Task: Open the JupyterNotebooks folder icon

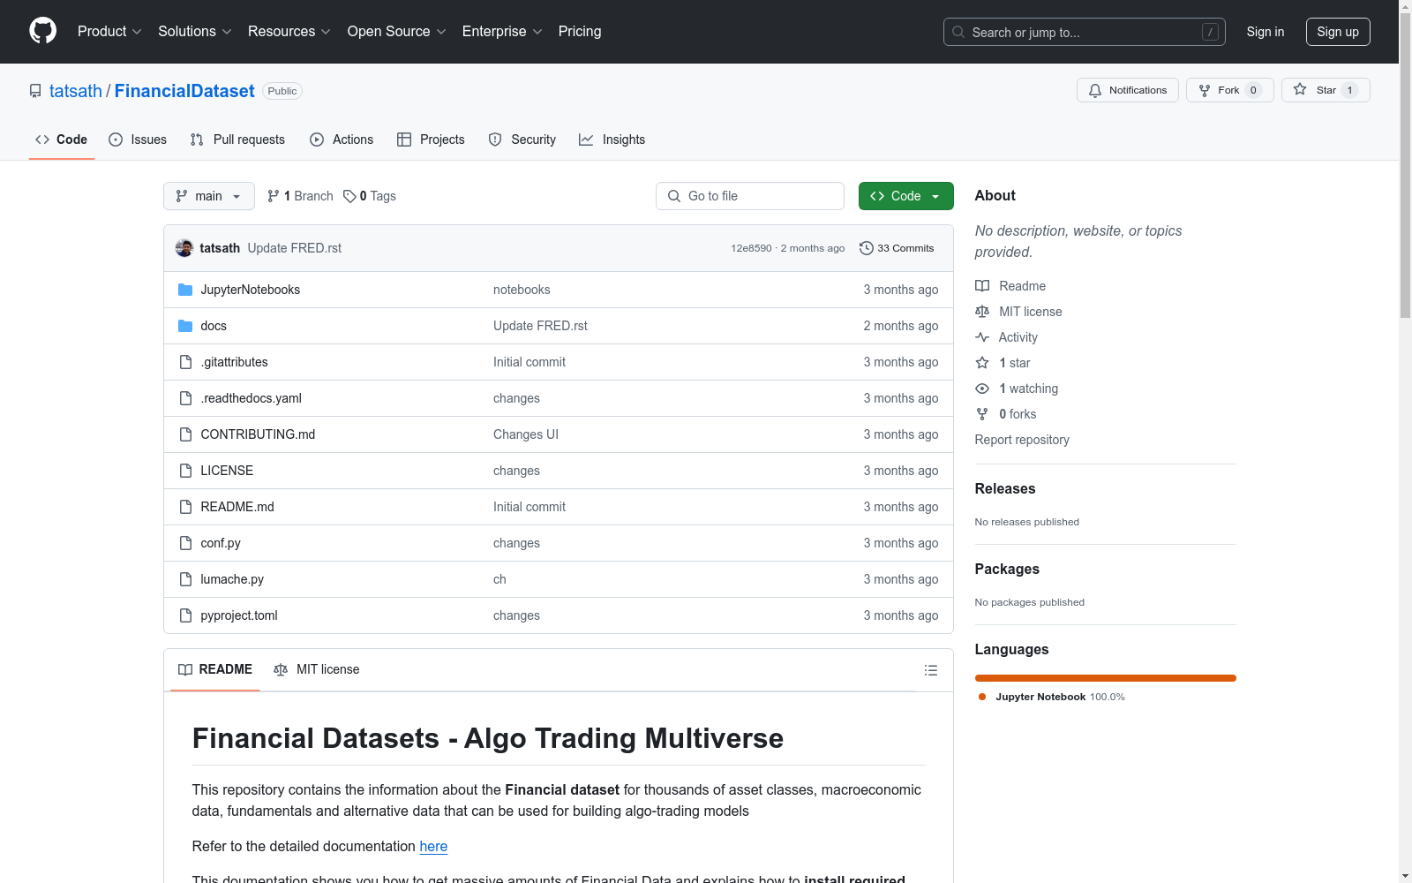Action: click(185, 290)
